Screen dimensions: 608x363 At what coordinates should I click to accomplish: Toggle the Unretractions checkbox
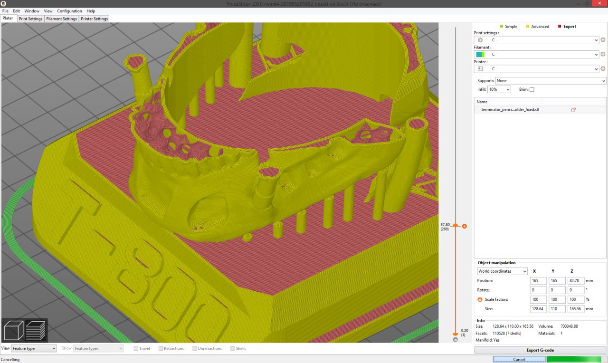(195, 349)
